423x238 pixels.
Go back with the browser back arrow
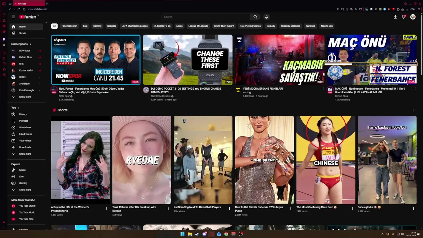(x=10, y=9)
